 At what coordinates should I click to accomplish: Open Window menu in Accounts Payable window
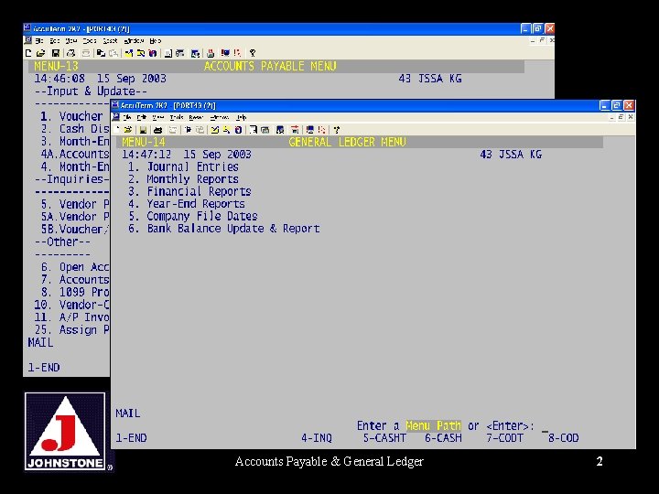pyautogui.click(x=134, y=41)
